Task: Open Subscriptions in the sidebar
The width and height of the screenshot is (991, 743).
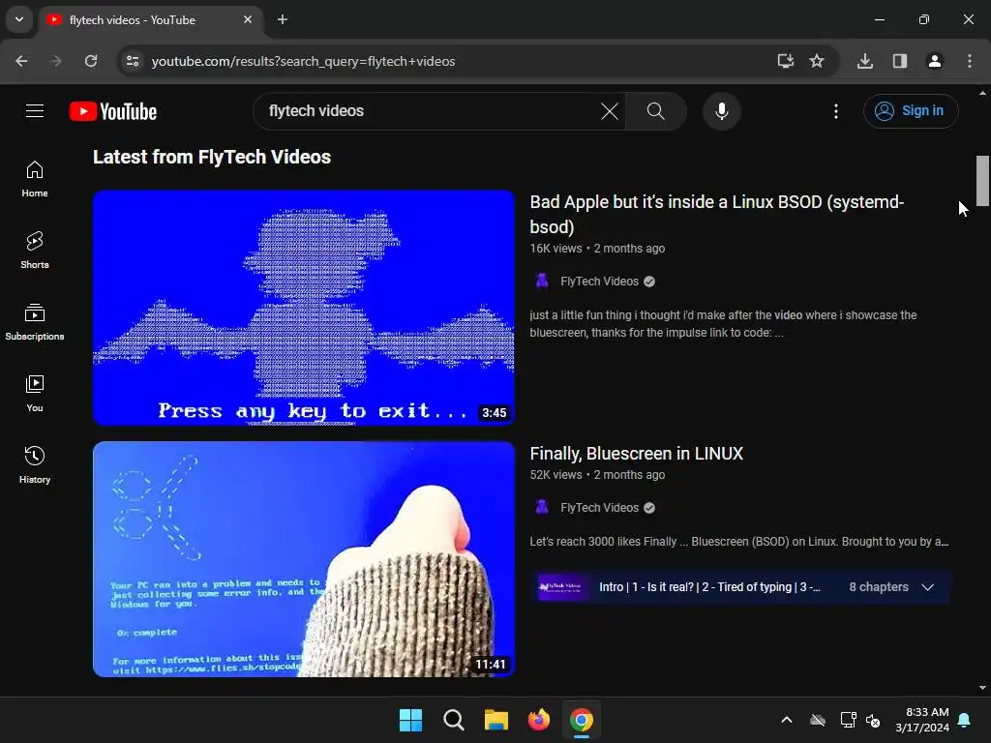Action: click(x=35, y=322)
